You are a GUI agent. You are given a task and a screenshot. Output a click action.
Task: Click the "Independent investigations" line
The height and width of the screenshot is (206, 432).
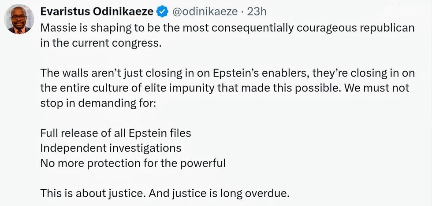pos(111,148)
